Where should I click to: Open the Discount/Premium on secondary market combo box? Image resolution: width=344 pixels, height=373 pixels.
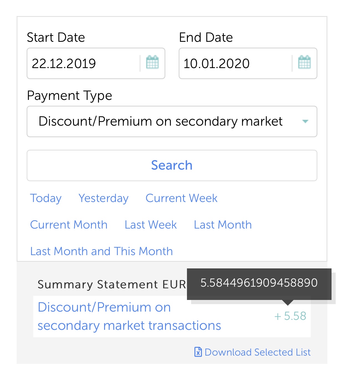click(x=172, y=121)
